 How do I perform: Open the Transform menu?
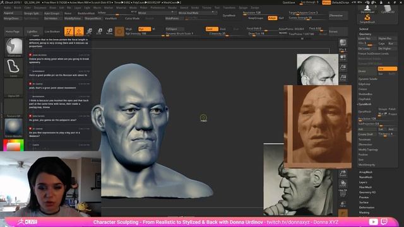click(229, 8)
